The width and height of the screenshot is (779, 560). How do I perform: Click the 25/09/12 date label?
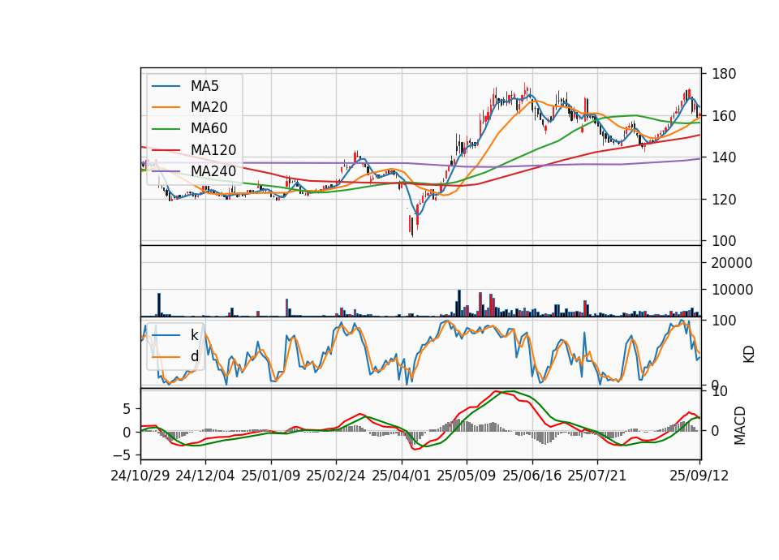(699, 476)
